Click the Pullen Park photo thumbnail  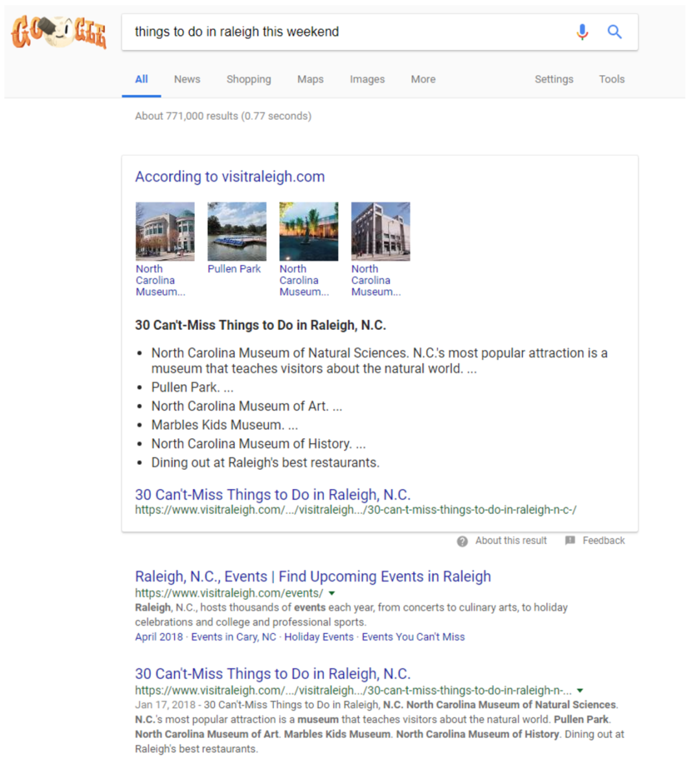point(237,231)
